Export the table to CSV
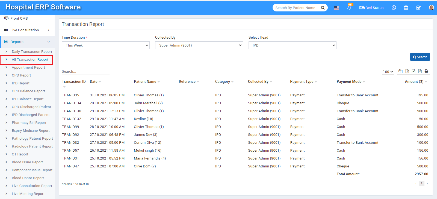Image resolution: width=437 pixels, height=199 pixels. coord(414,71)
